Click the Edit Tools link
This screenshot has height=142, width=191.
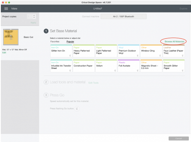[93, 83]
